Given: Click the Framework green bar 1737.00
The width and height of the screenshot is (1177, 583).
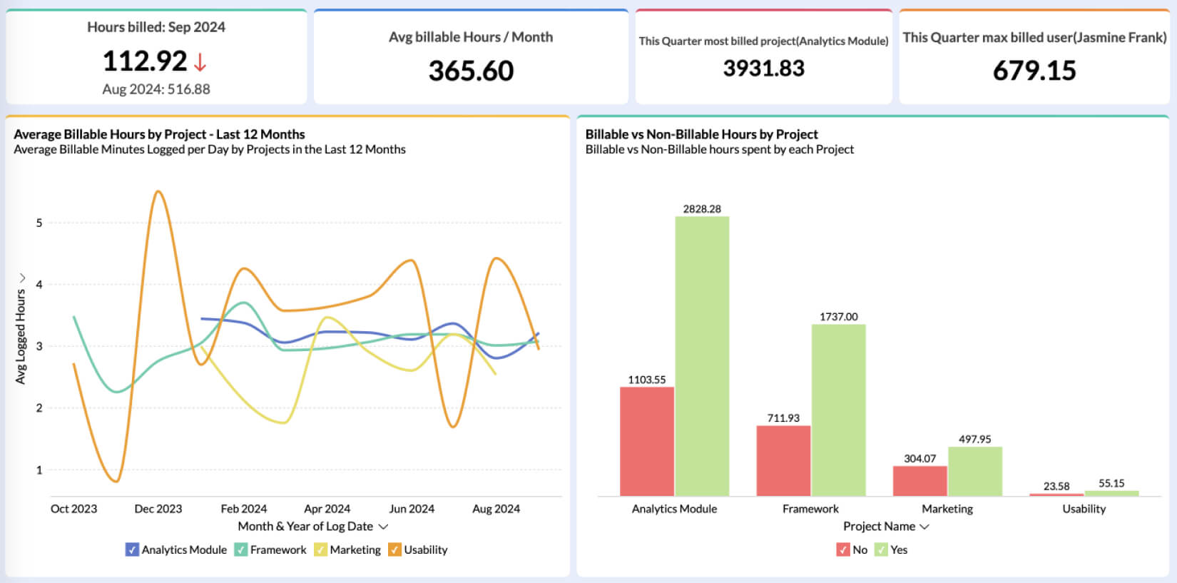Looking at the screenshot, I should [839, 410].
